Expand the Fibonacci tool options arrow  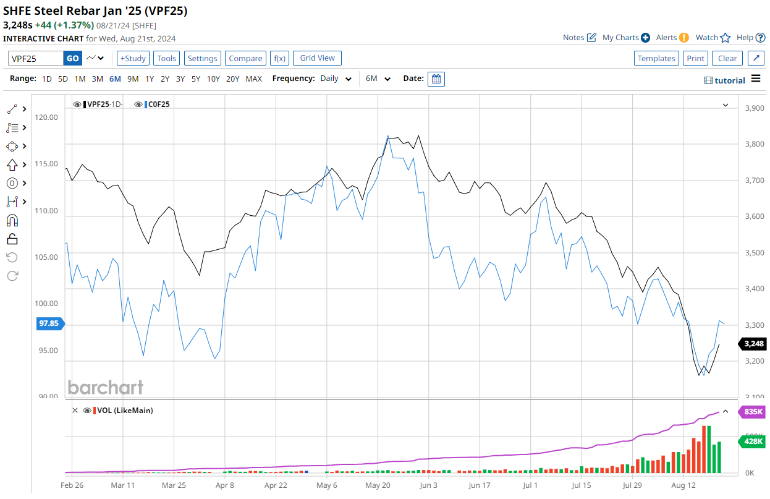[x=24, y=127]
